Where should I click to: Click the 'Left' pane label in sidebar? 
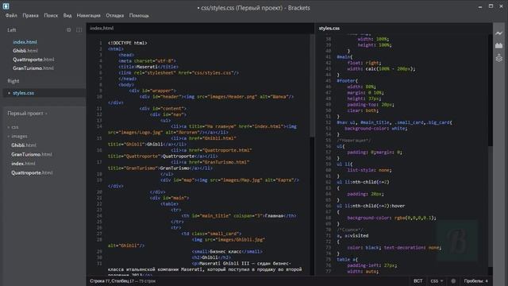[12, 30]
